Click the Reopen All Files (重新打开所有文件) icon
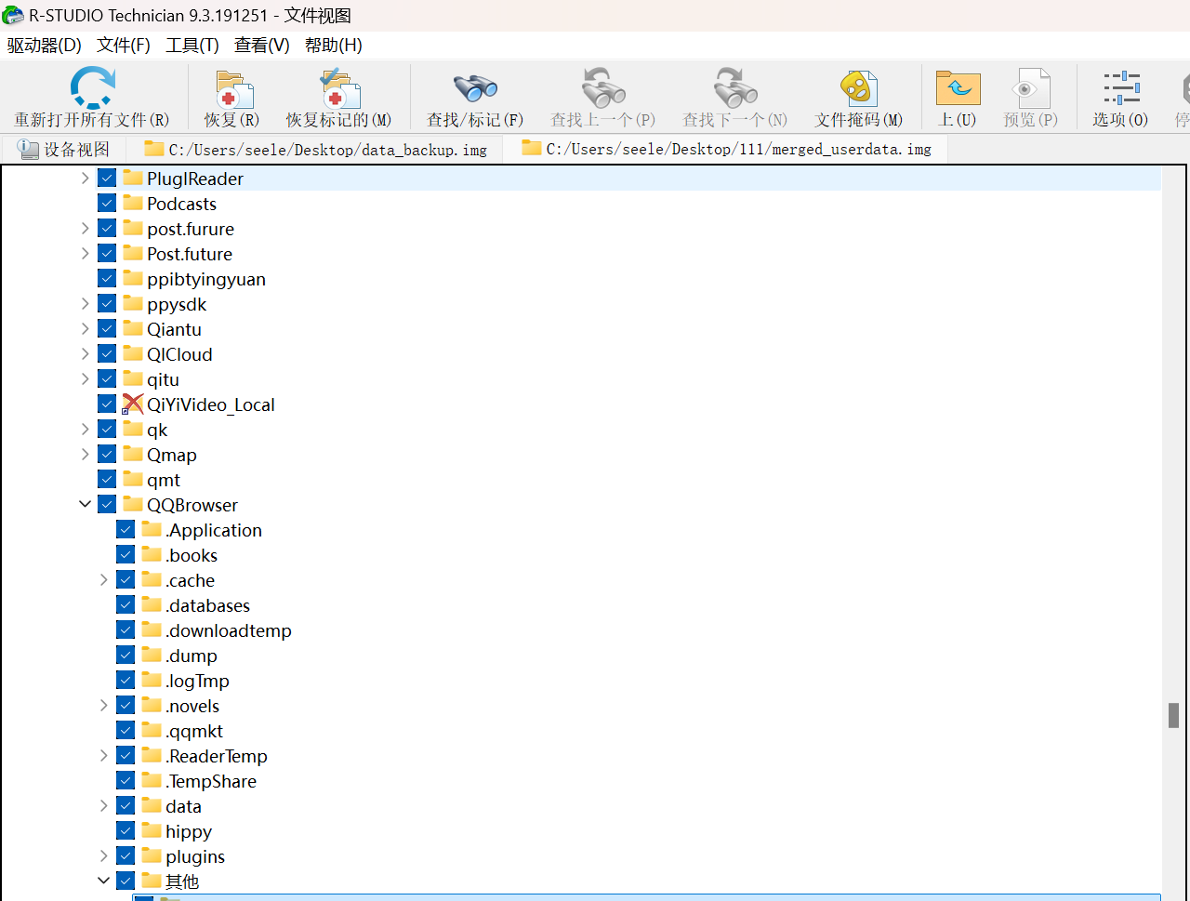 pyautogui.click(x=92, y=88)
